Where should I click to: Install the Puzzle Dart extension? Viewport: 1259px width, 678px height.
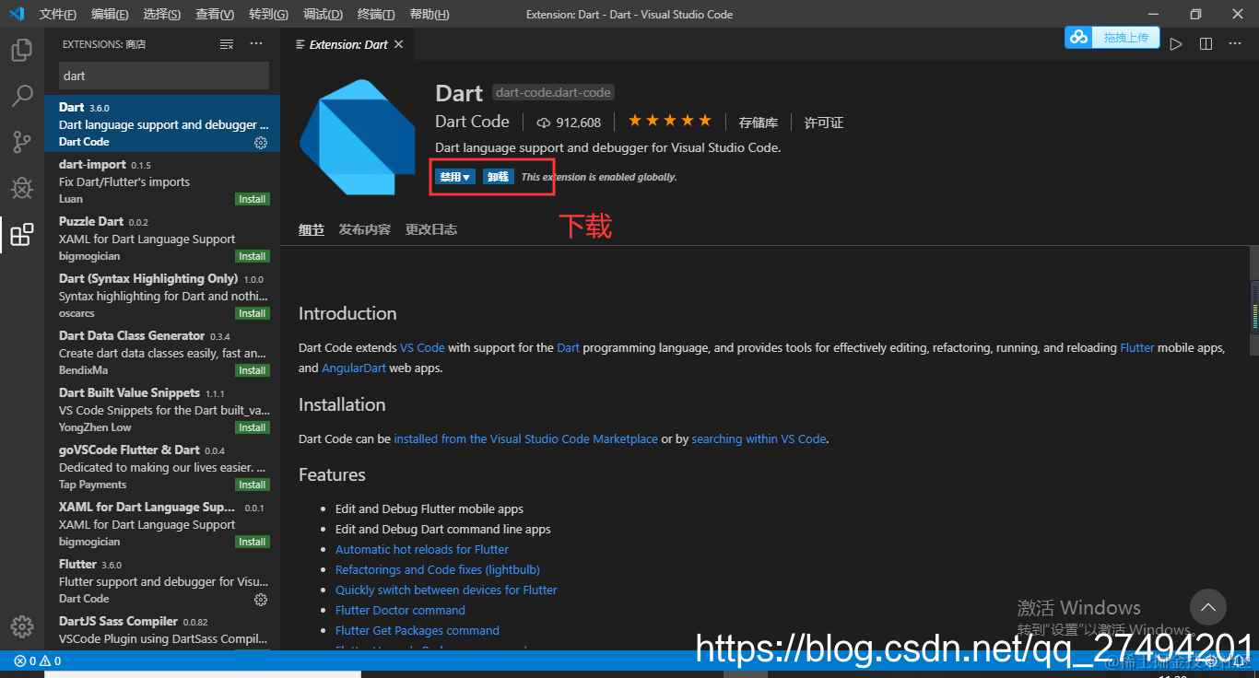(252, 256)
